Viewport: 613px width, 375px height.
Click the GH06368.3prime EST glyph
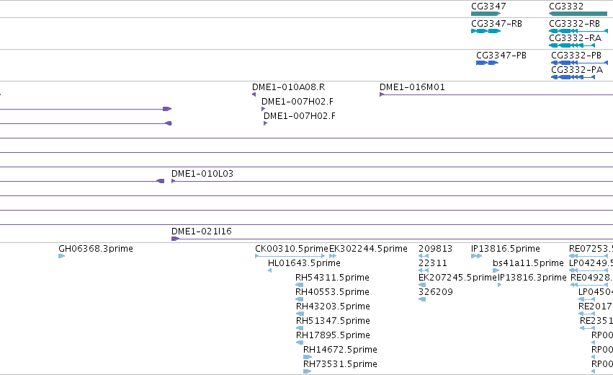tap(61, 256)
